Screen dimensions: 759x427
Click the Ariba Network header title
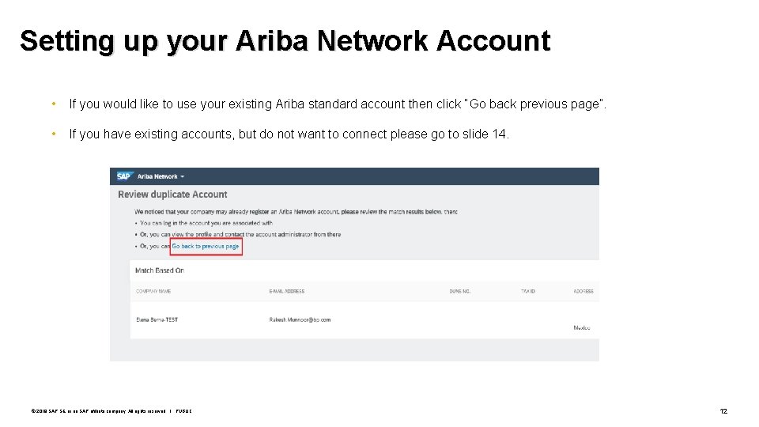[158, 176]
